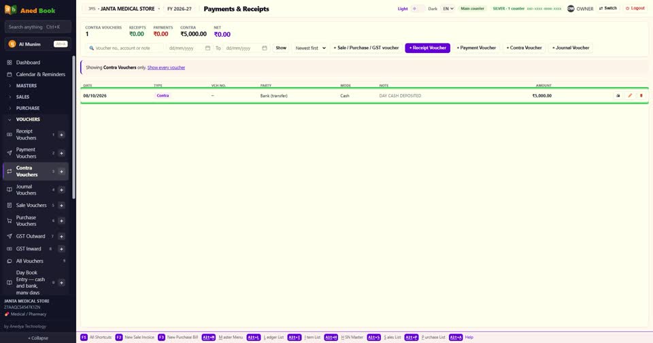The image size is (653, 343).
Task: Add new GST Outward via sidebar plus
Action: pos(61,236)
